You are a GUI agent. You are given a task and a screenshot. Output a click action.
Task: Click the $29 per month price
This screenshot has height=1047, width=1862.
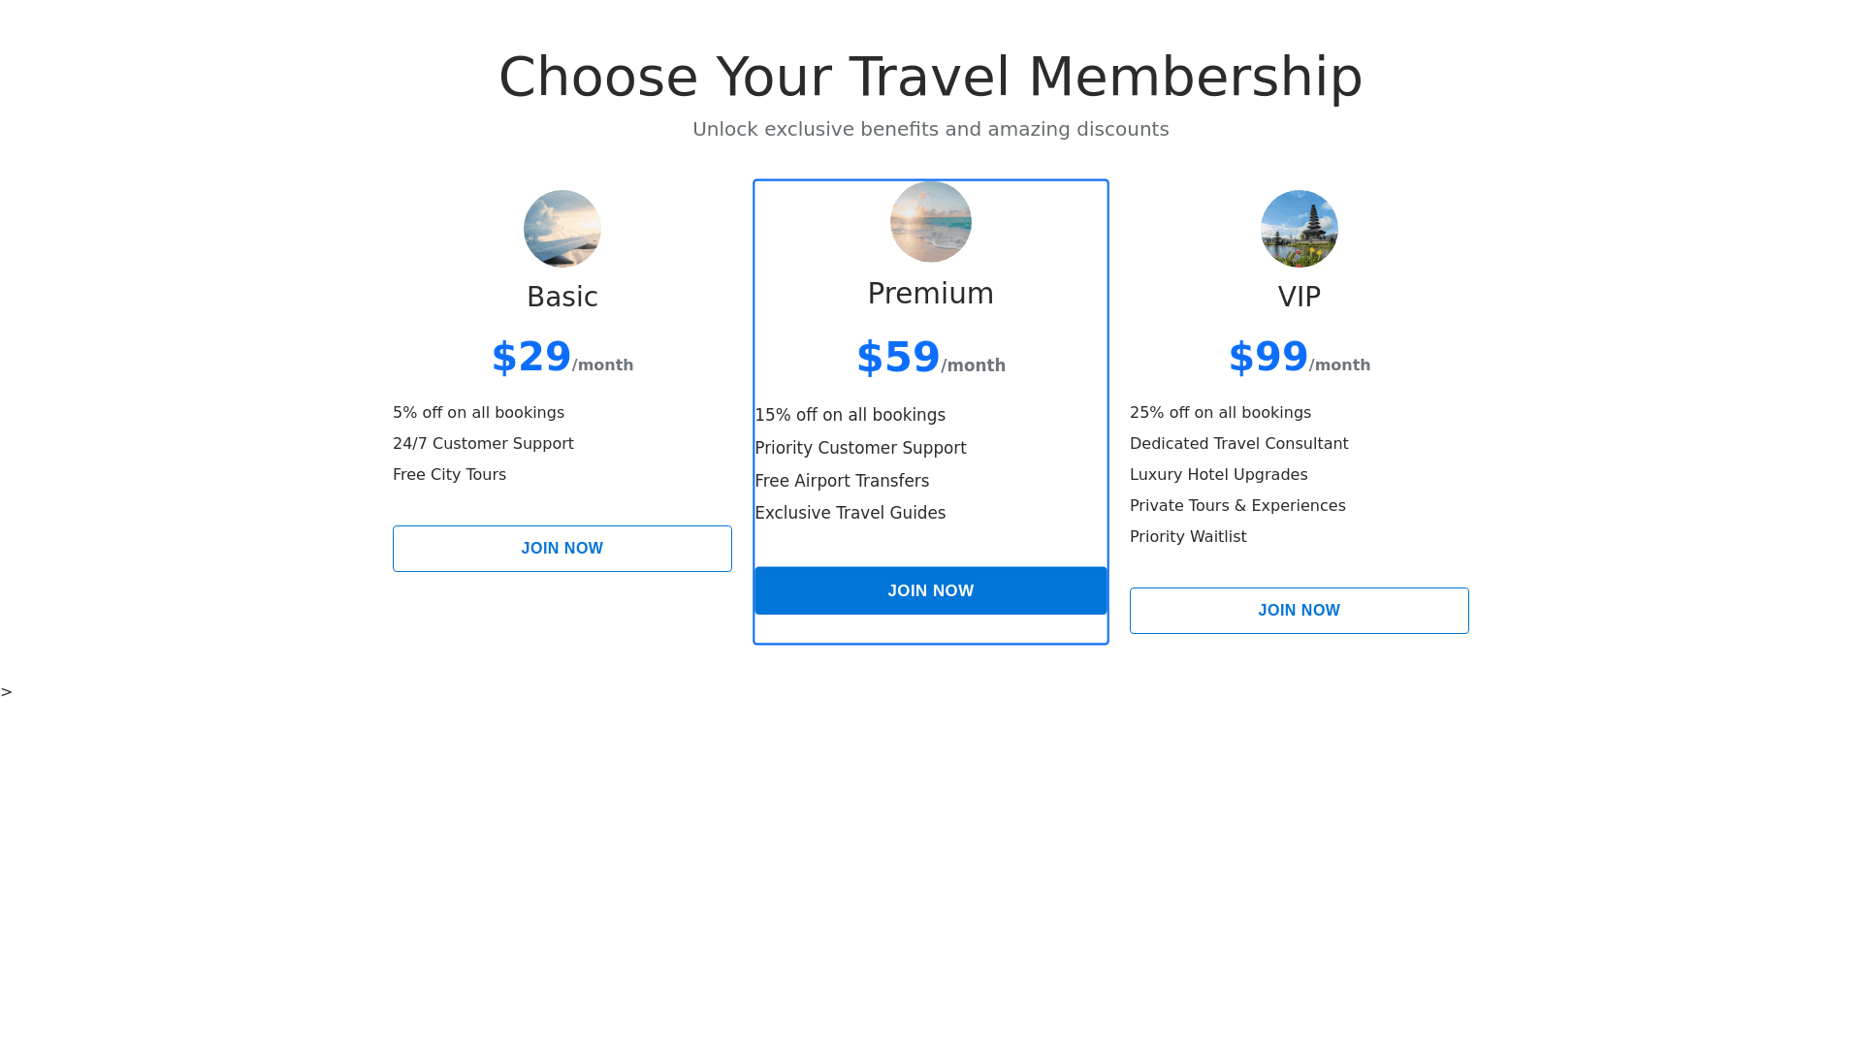coord(562,358)
